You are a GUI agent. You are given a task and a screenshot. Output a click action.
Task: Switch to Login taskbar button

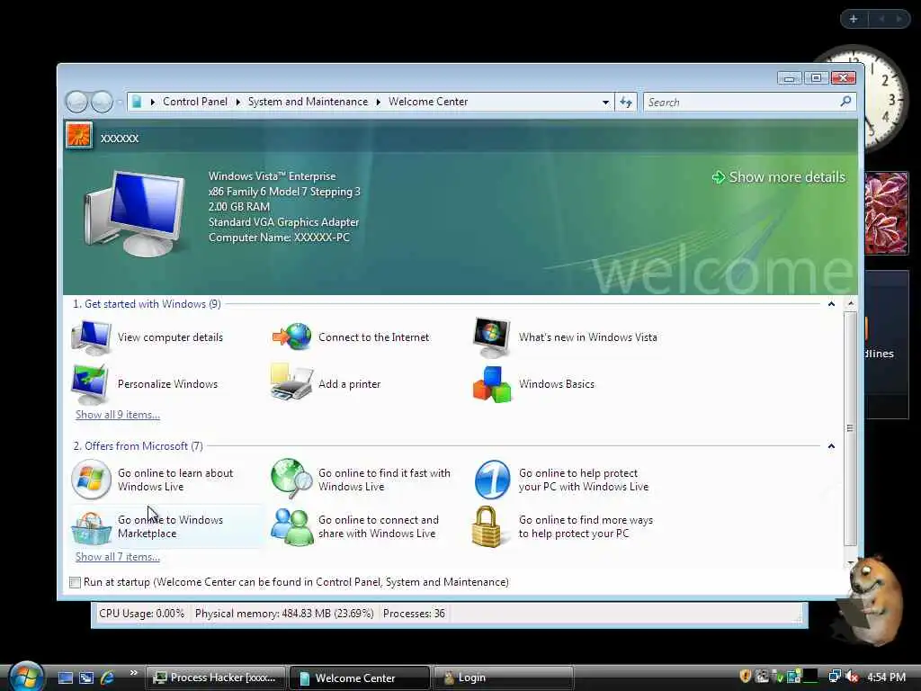click(x=504, y=678)
